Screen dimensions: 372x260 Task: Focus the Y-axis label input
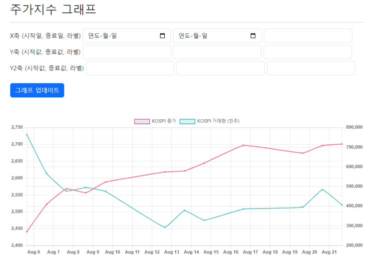[308, 52]
